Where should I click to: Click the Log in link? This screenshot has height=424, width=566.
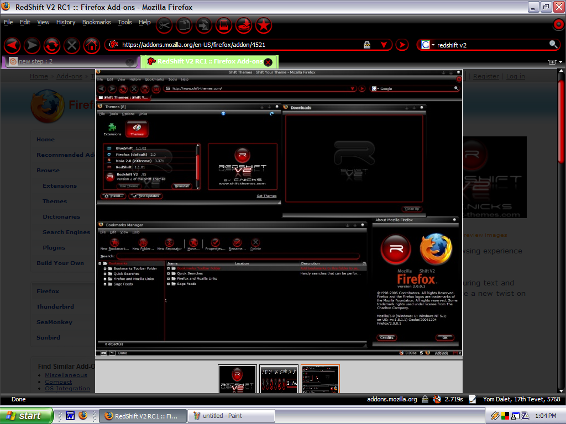(x=516, y=76)
